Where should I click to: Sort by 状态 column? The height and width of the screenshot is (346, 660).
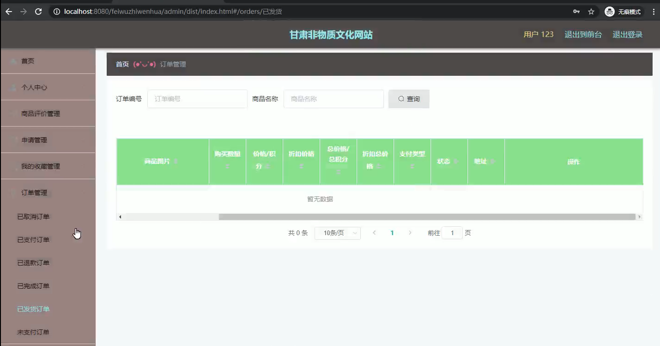(x=455, y=162)
